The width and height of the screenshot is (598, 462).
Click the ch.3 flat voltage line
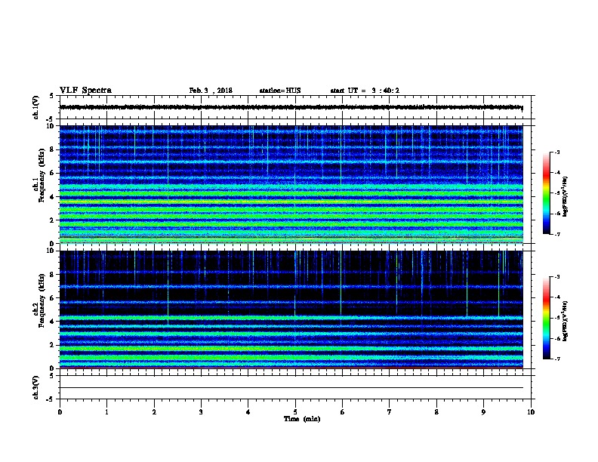(x=291, y=388)
